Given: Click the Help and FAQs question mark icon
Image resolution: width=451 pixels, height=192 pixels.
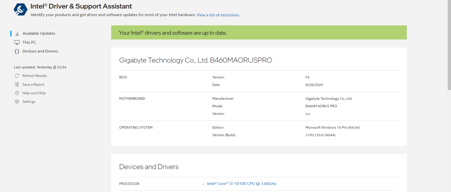Looking at the screenshot, I should [x=17, y=93].
